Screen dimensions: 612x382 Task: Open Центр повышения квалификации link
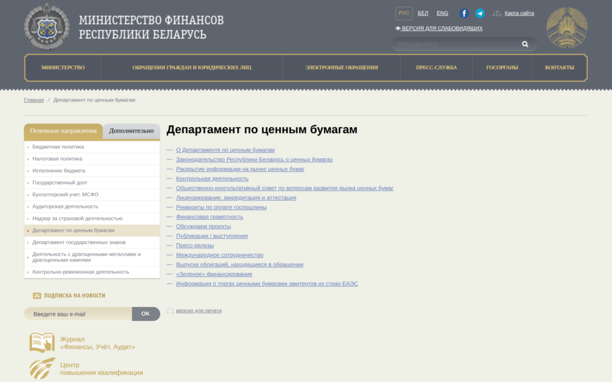tap(102, 369)
